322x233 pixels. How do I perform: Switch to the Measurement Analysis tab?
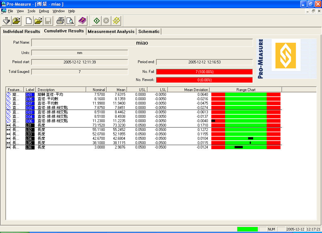pos(111,31)
